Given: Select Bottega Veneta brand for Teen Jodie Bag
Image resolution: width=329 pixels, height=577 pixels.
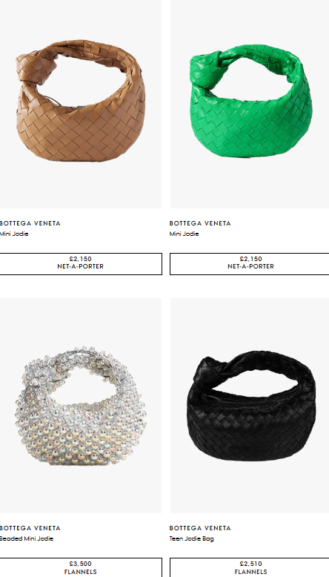Looking at the screenshot, I should tap(200, 528).
